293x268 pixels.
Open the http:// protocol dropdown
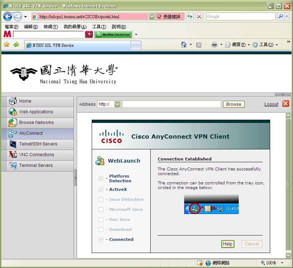117,104
